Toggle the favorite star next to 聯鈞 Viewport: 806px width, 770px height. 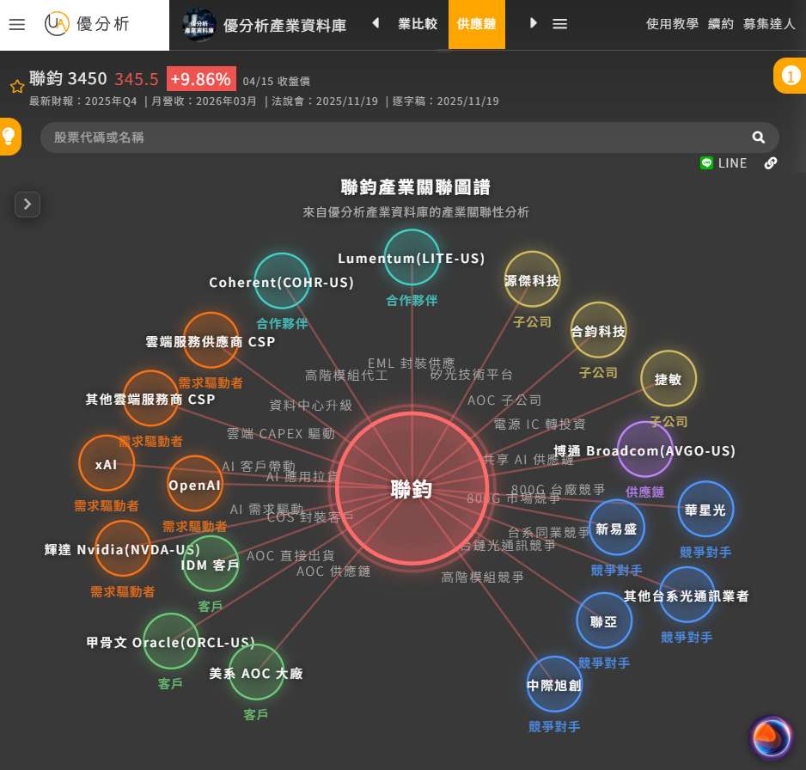point(16,86)
